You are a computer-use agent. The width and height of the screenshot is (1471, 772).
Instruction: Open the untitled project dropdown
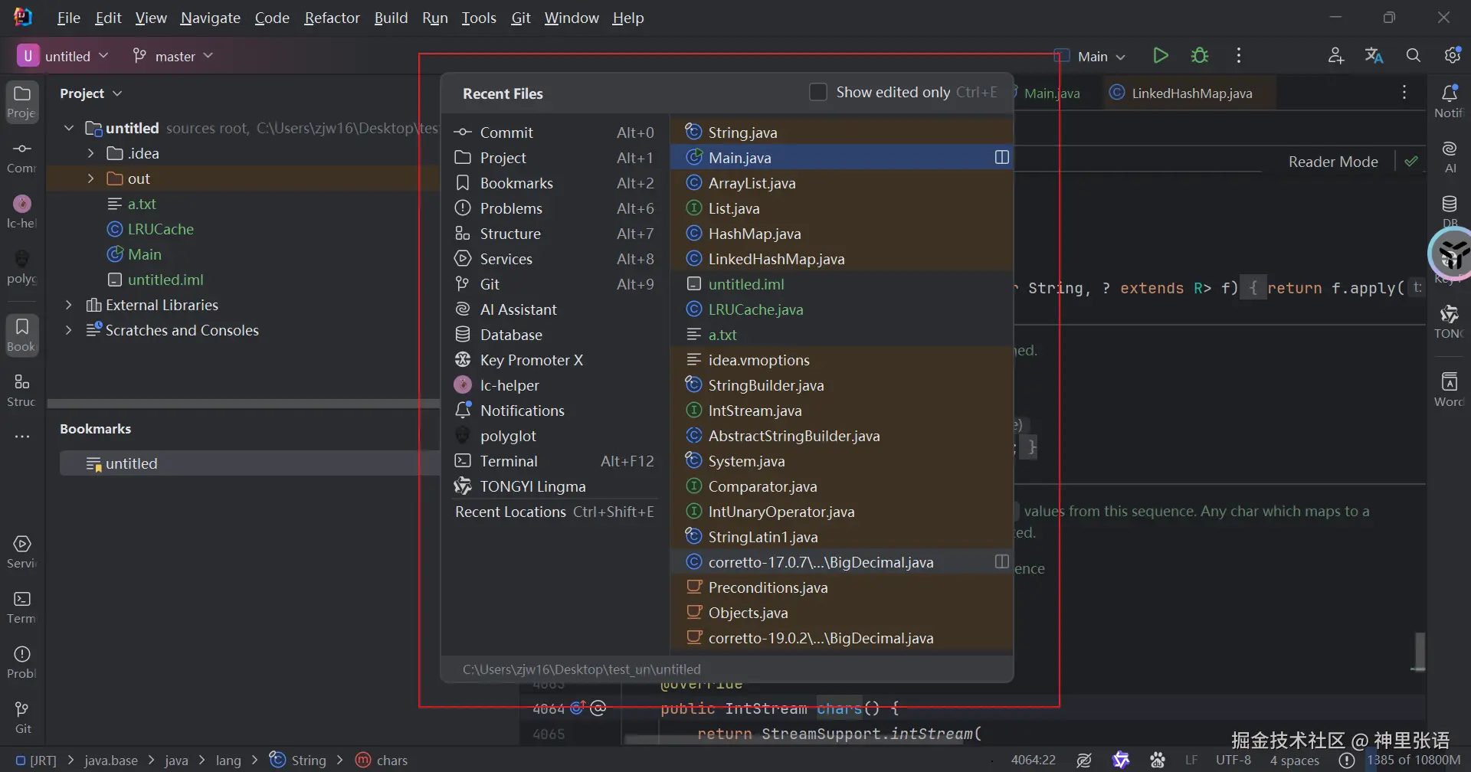click(64, 56)
